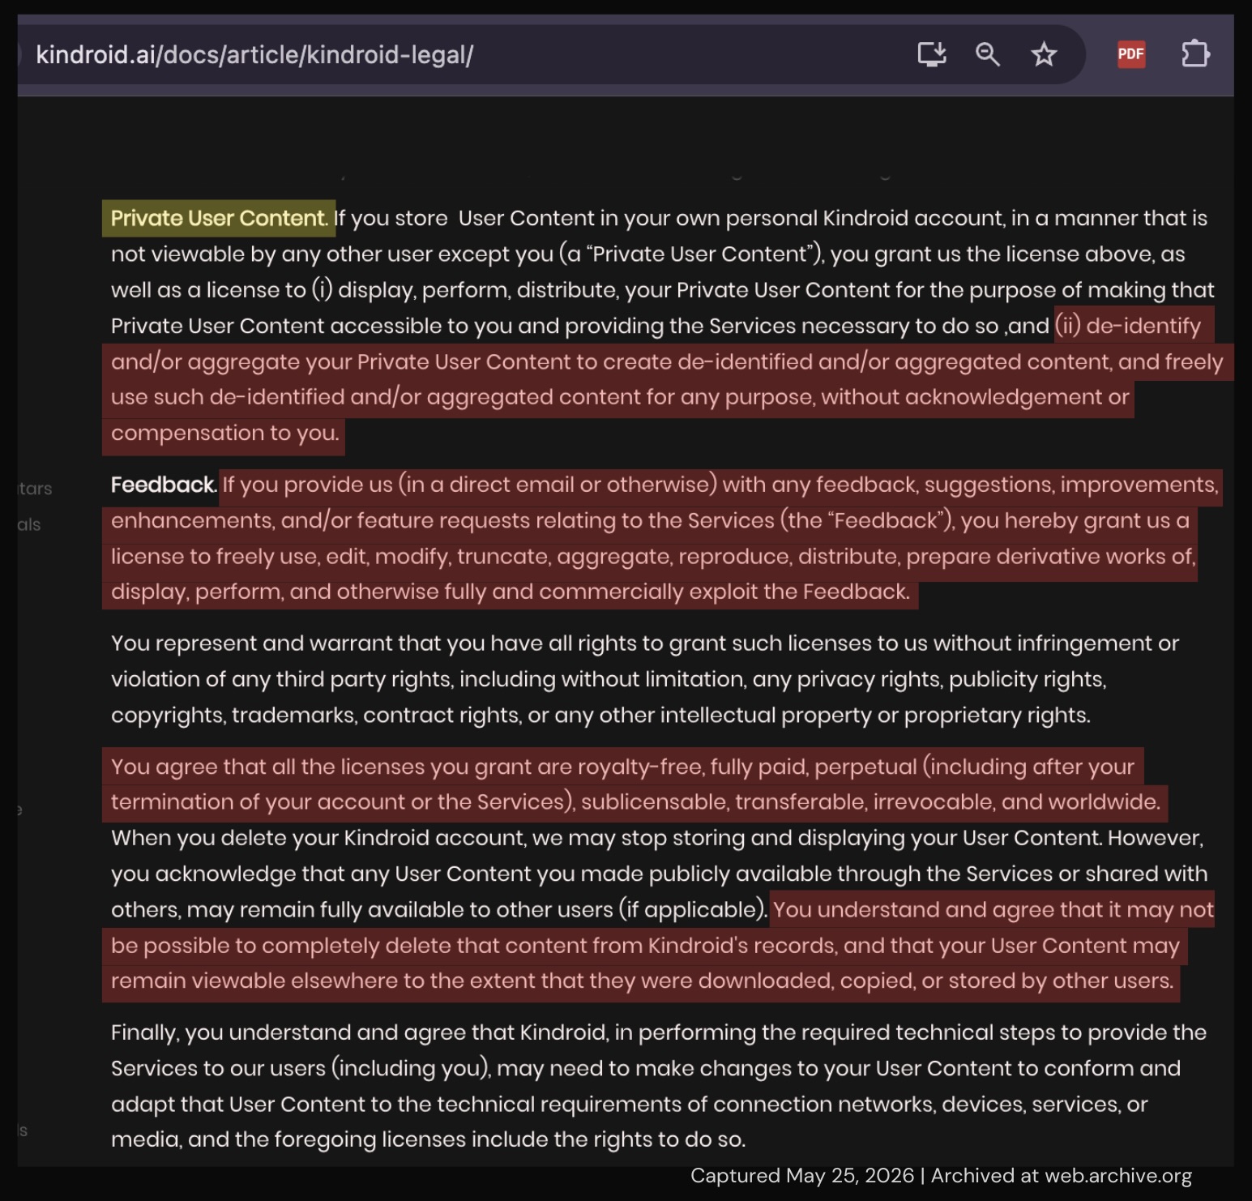Click the line 'compensation to you.'
Viewport: 1252px width, 1201px height.
[224, 433]
